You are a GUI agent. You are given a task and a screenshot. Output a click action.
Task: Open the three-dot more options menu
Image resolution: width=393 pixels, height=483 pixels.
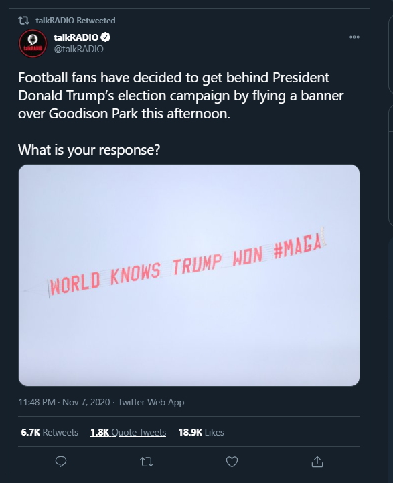coord(354,37)
